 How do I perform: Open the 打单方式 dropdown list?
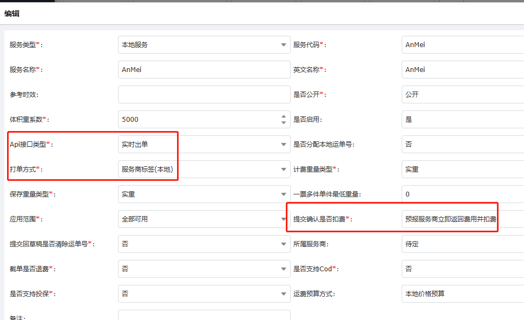pyautogui.click(x=284, y=169)
